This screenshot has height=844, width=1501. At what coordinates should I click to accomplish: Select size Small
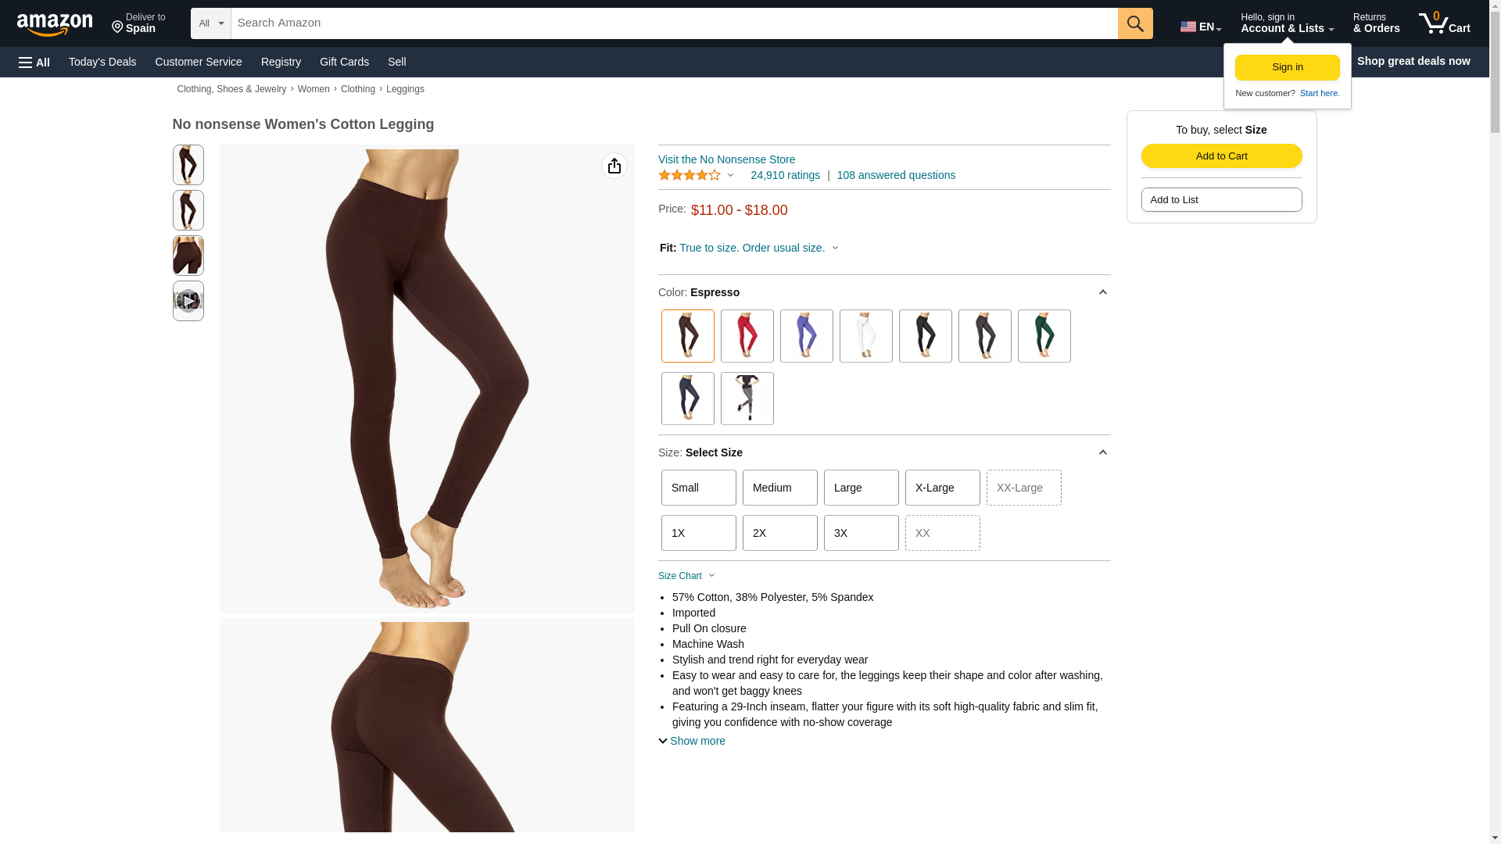[699, 488]
